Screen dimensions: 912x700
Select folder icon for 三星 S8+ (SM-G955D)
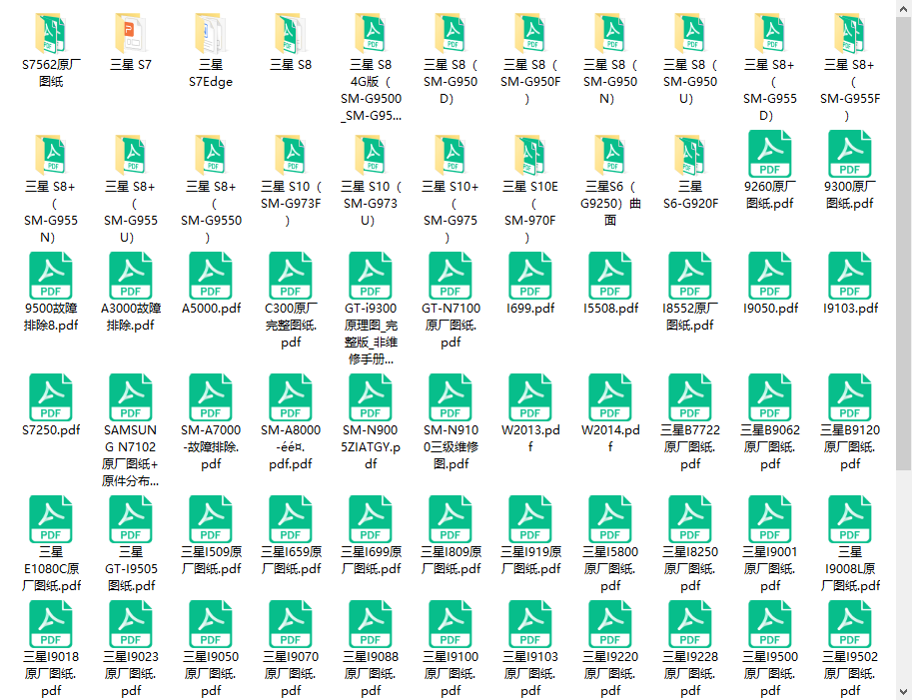(770, 34)
